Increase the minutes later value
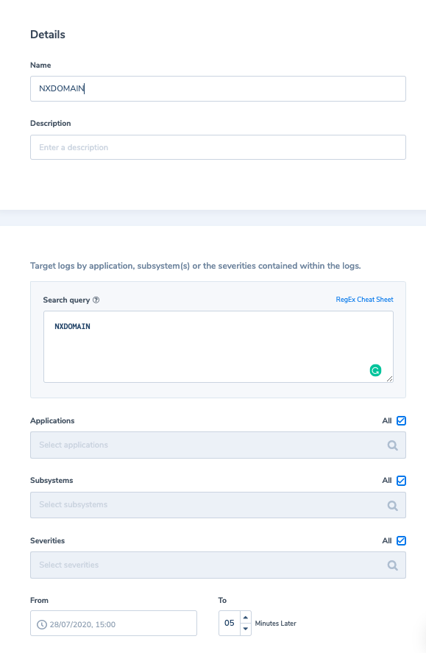 click(246, 617)
